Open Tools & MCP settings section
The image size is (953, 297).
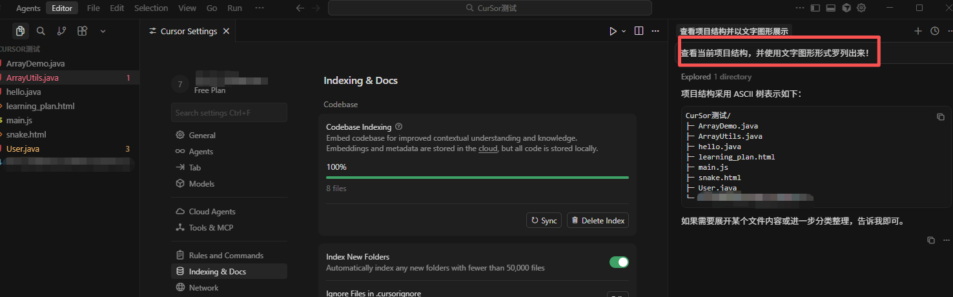229,228
